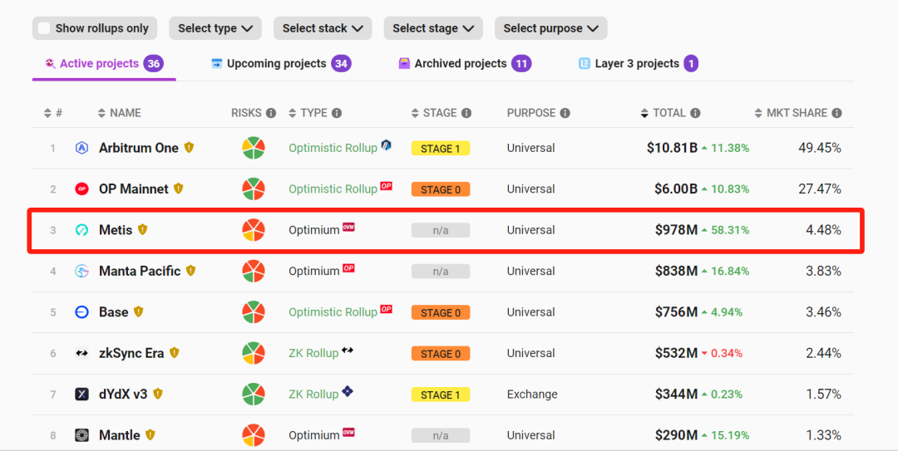The width and height of the screenshot is (898, 451).
Task: Open the Manta Pacific project link
Action: [139, 271]
